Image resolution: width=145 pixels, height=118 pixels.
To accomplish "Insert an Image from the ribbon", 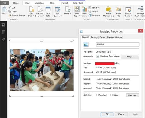I will [x=93, y=12].
